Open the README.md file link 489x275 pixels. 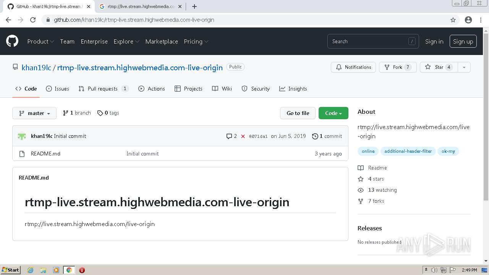click(x=45, y=154)
